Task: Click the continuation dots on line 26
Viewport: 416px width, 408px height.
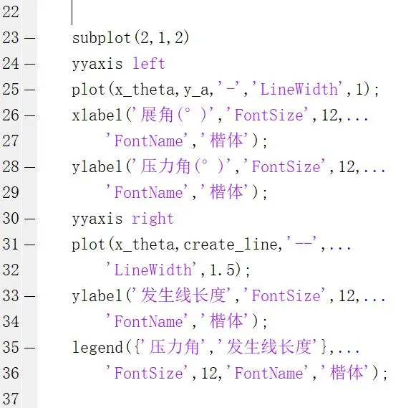Action: [x=357, y=120]
